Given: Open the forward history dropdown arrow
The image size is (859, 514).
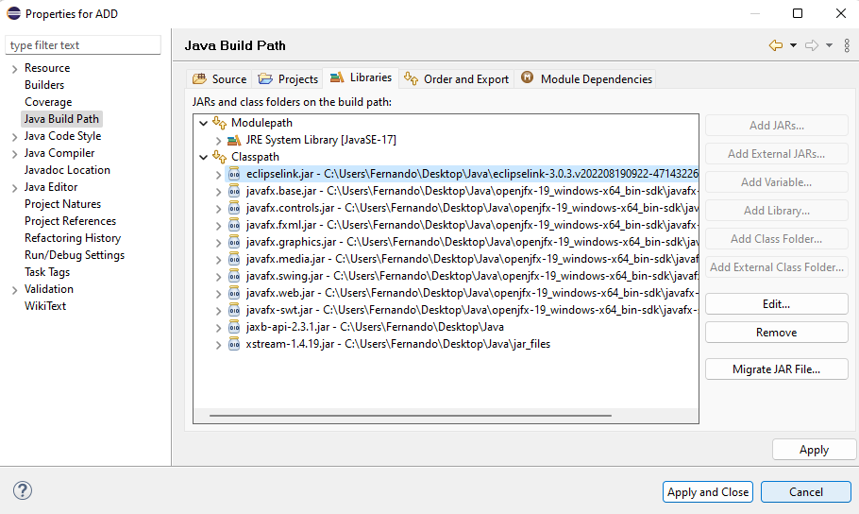Looking at the screenshot, I should click(x=830, y=45).
